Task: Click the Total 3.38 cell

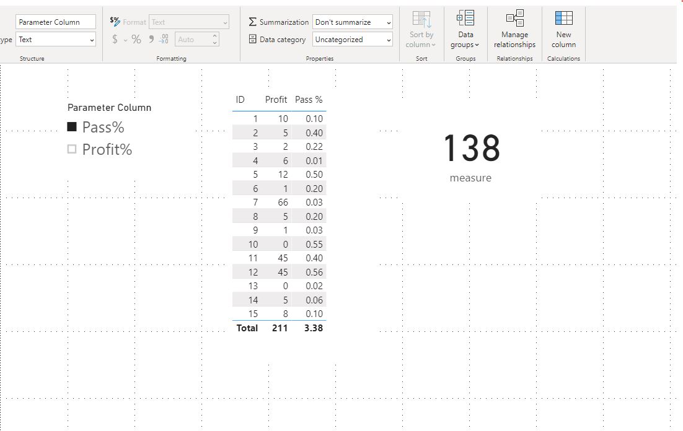Action: pyautogui.click(x=314, y=328)
